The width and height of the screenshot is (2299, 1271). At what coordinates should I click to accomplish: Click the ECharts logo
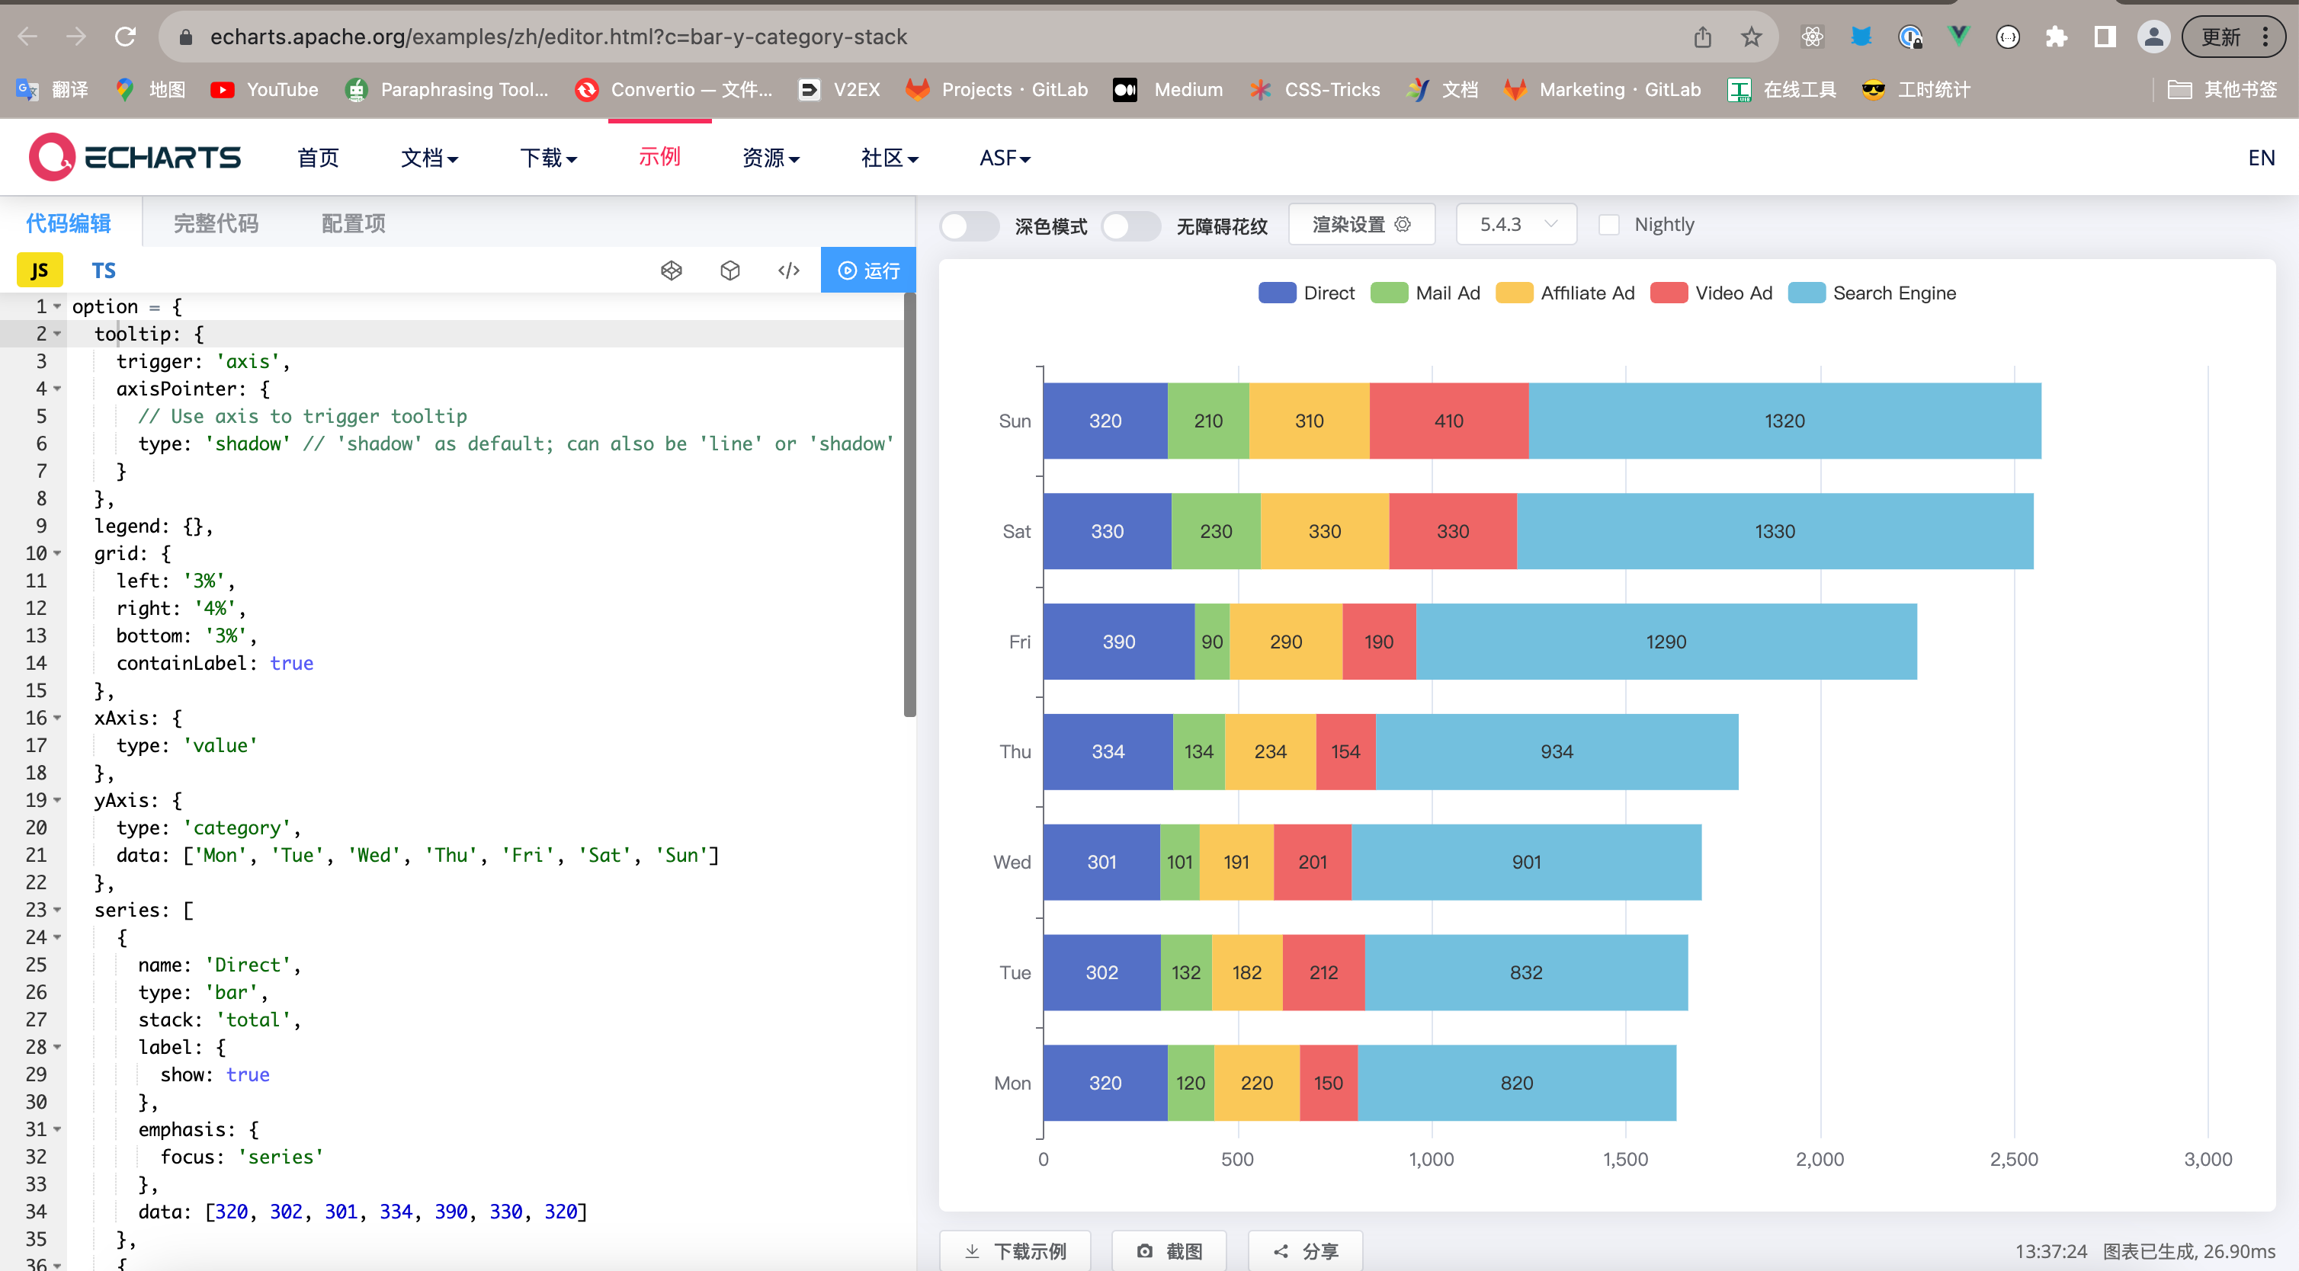136,158
